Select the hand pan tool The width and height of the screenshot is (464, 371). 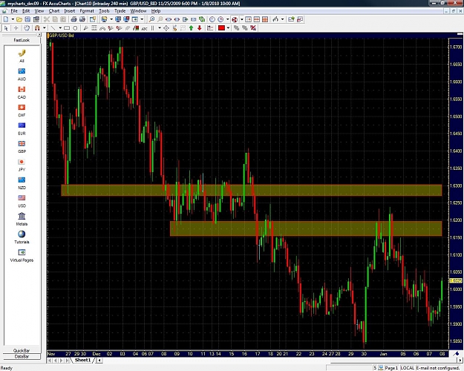pyautogui.click(x=27, y=28)
